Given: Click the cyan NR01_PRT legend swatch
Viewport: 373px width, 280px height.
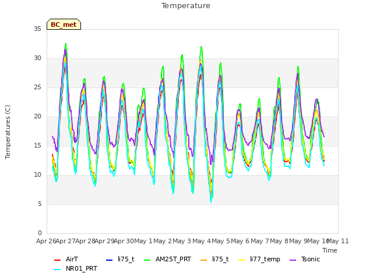Looking at the screenshot, I should tap(57, 269).
